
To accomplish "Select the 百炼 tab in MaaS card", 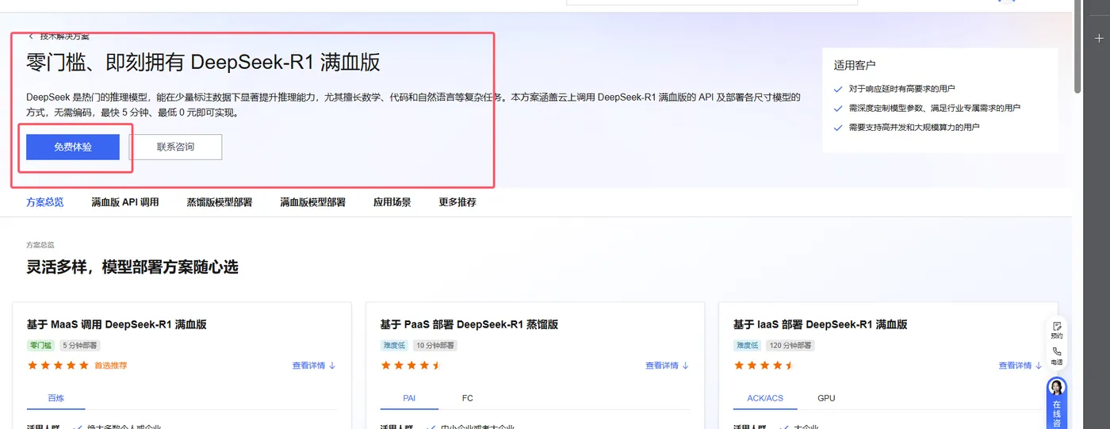I will tap(55, 398).
